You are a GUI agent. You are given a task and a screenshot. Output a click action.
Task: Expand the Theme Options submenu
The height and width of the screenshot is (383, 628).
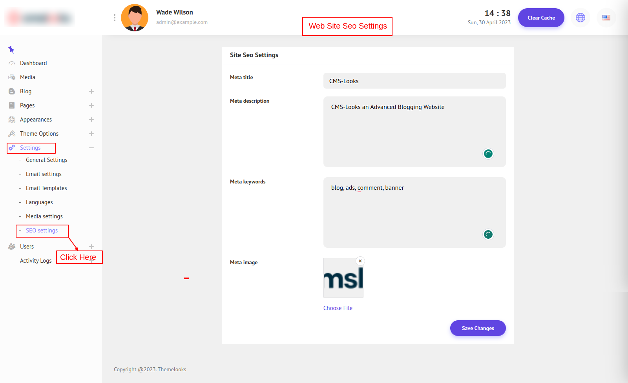pos(91,134)
